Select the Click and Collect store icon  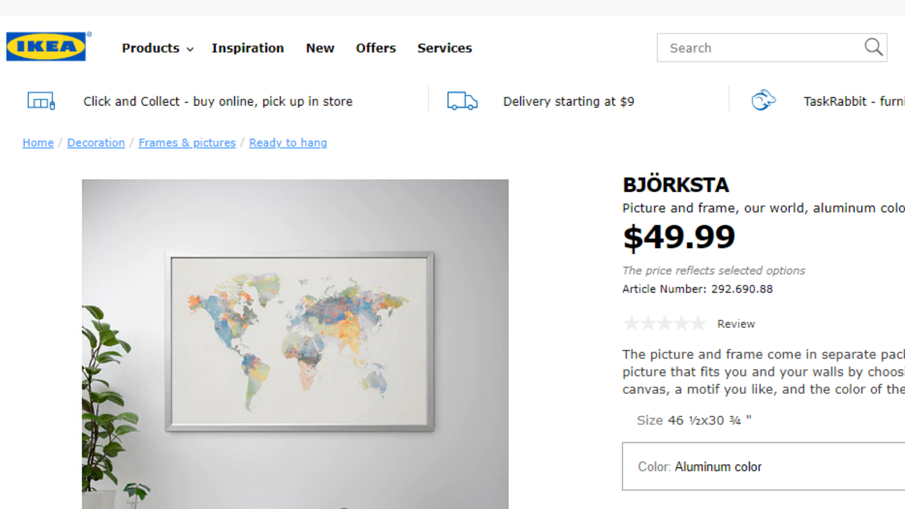41,100
